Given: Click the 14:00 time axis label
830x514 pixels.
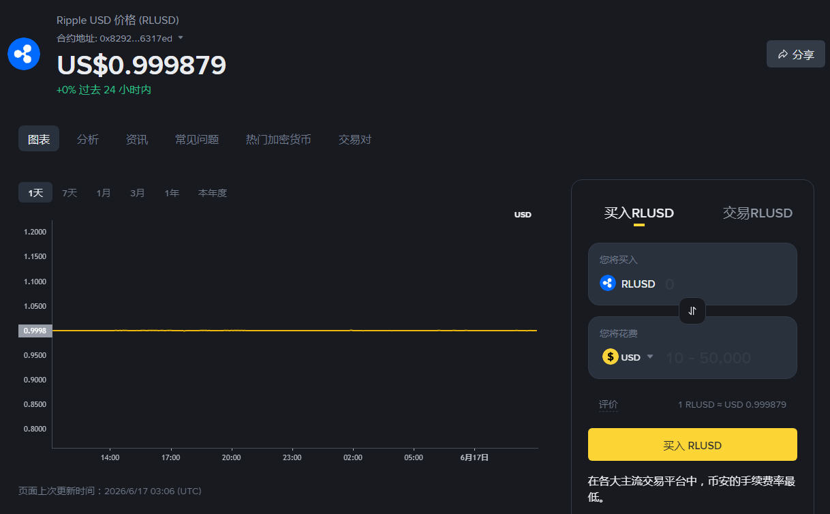Looking at the screenshot, I should 110,457.
